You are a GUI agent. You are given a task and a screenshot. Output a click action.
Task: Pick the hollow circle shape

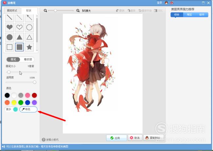[29, 27]
